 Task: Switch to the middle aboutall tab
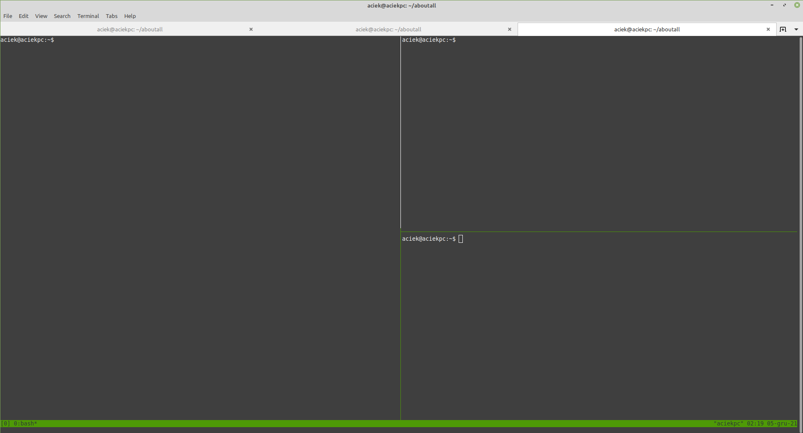point(388,29)
